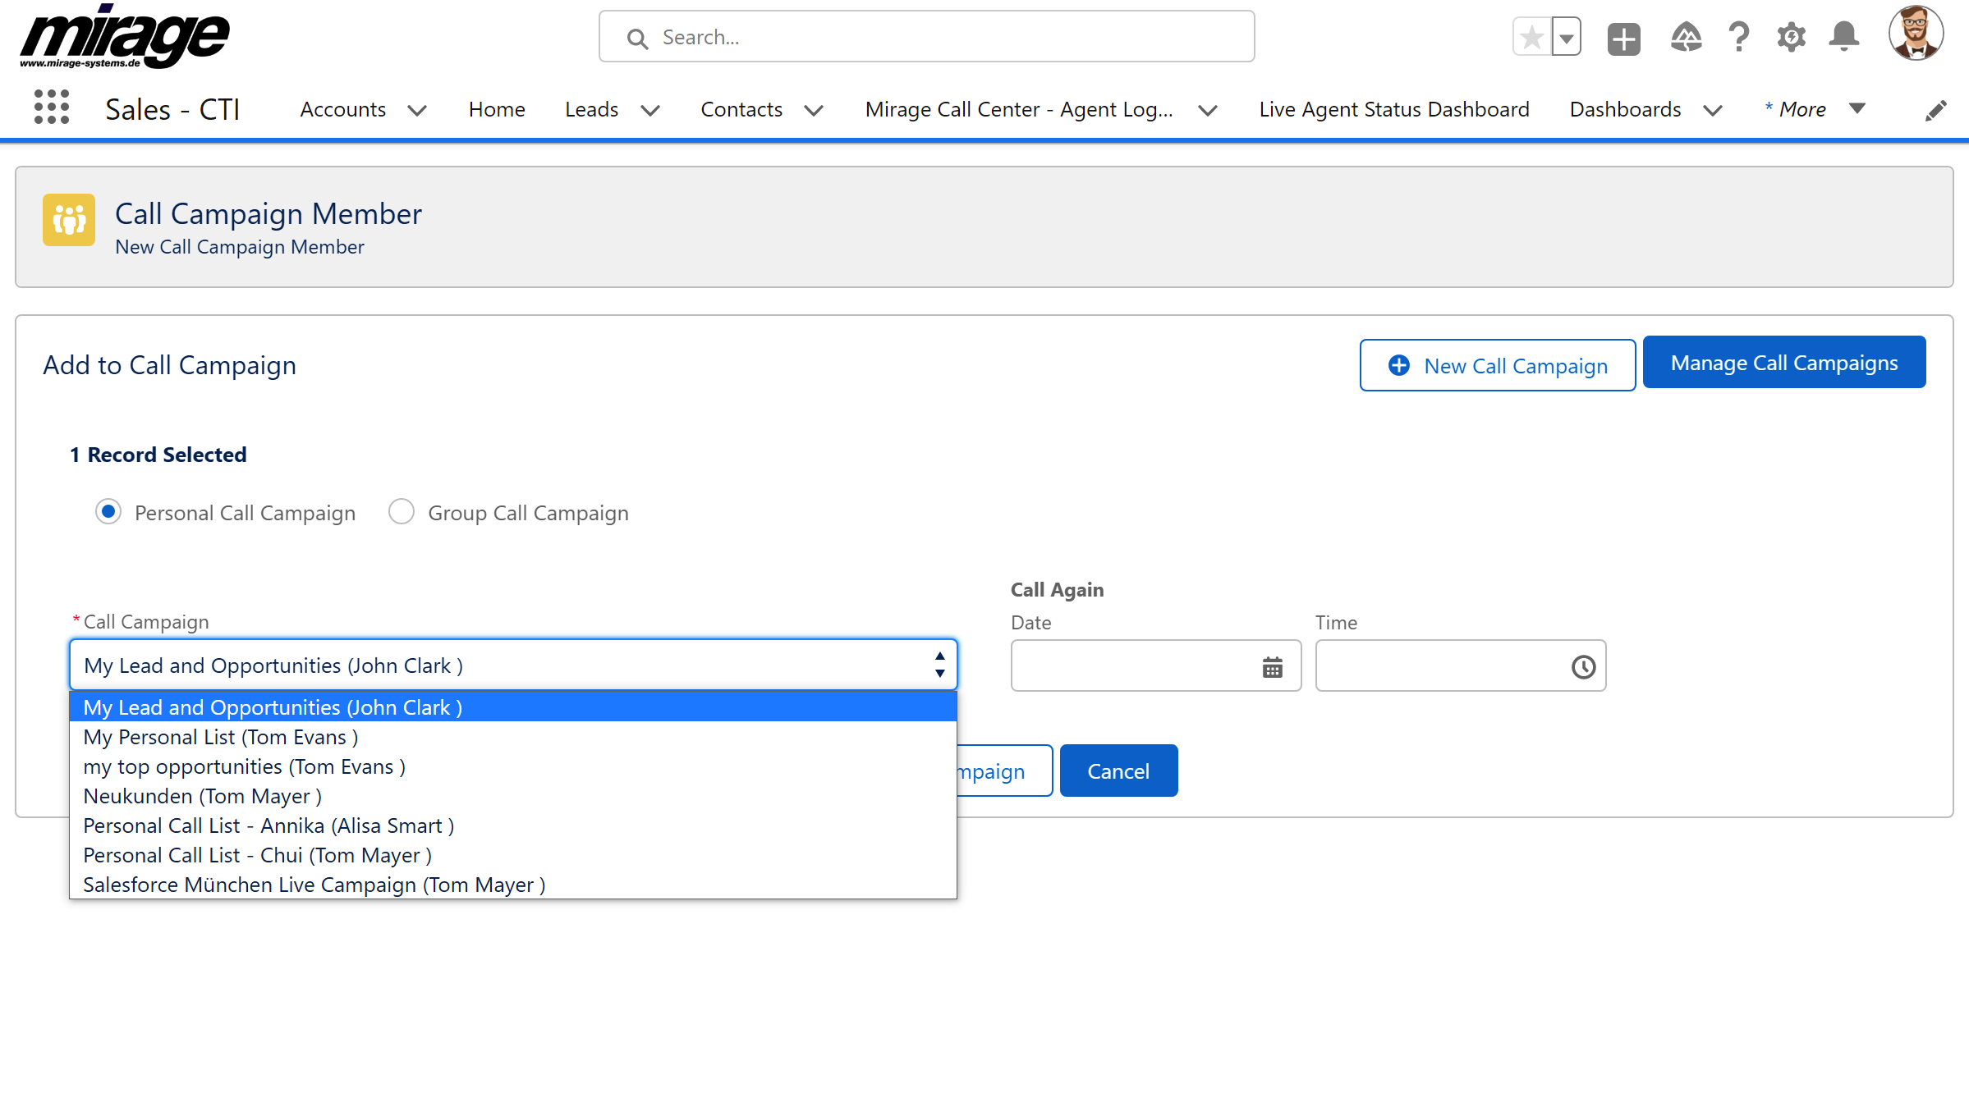This screenshot has width=1969, height=1093.
Task: Expand the Dashboards tab chevron
Action: click(1713, 111)
